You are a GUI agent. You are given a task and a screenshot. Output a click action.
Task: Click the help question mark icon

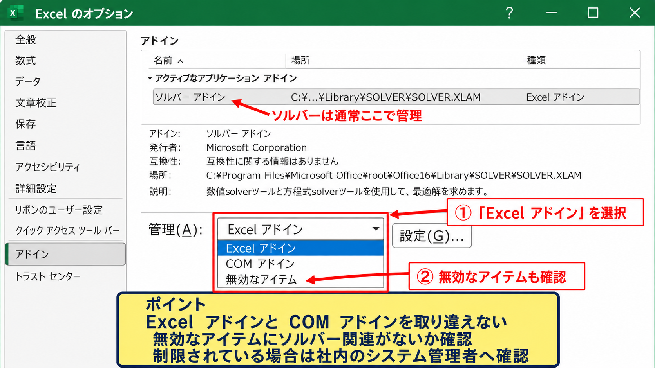coord(509,13)
